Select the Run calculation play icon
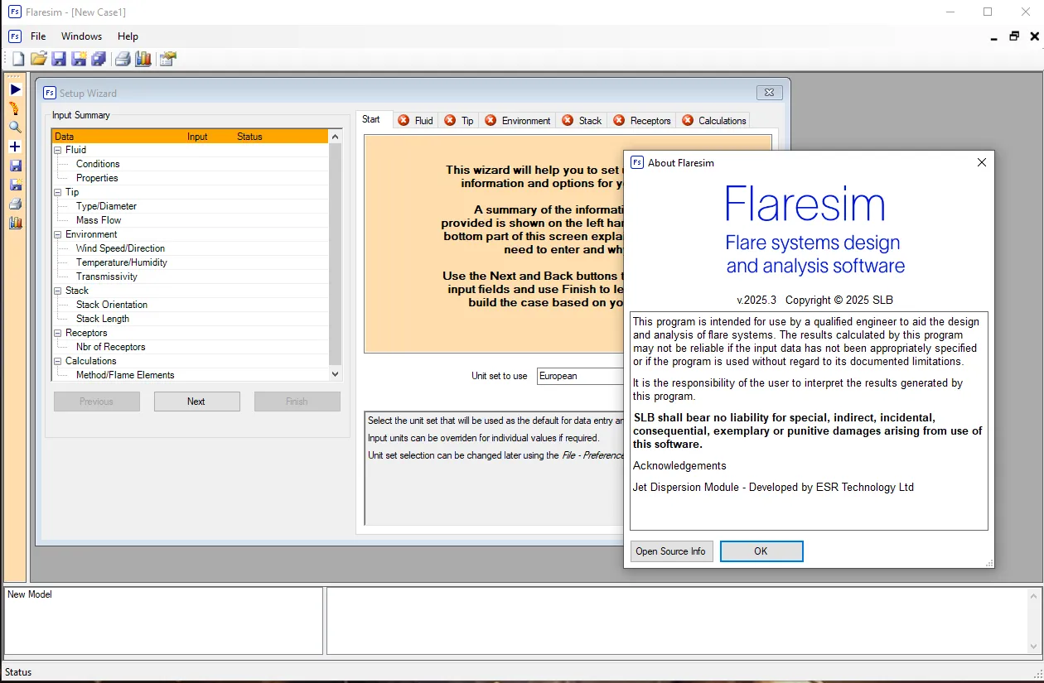This screenshot has height=683, width=1044. pyautogui.click(x=14, y=89)
